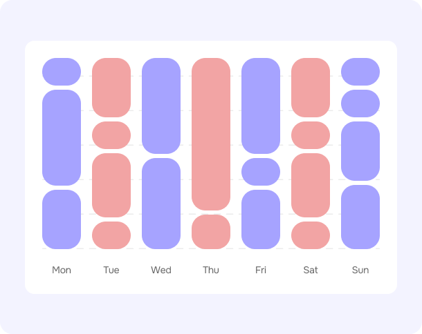Select the Tue day label
This screenshot has height=334, width=422.
[111, 270]
